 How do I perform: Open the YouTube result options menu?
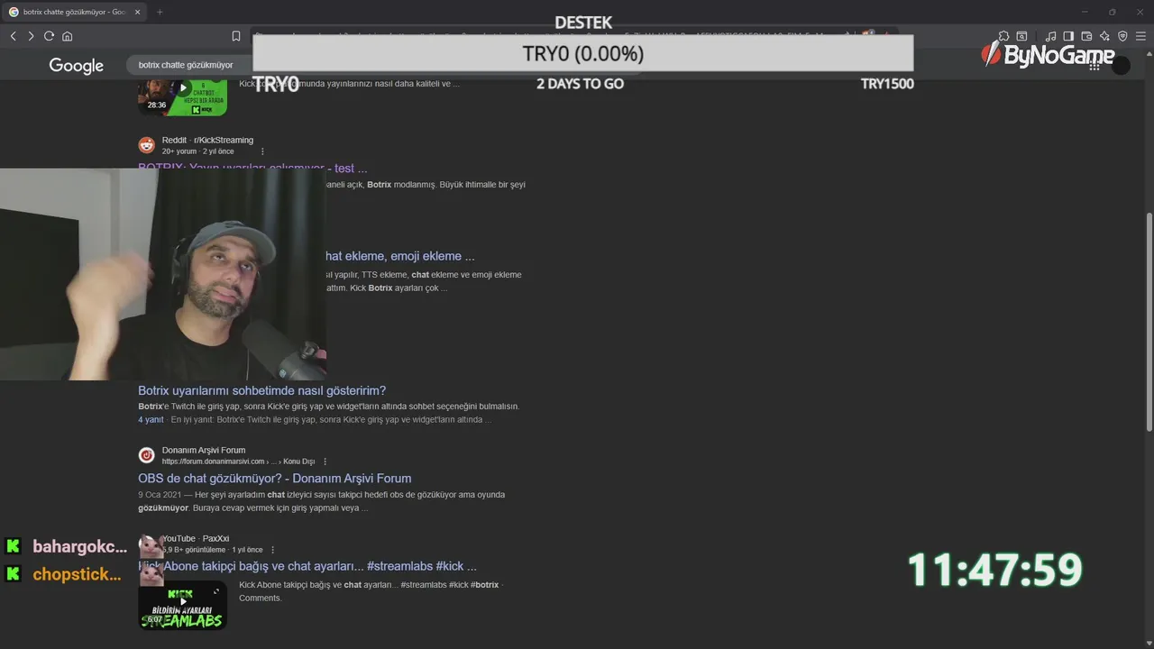pos(273,550)
